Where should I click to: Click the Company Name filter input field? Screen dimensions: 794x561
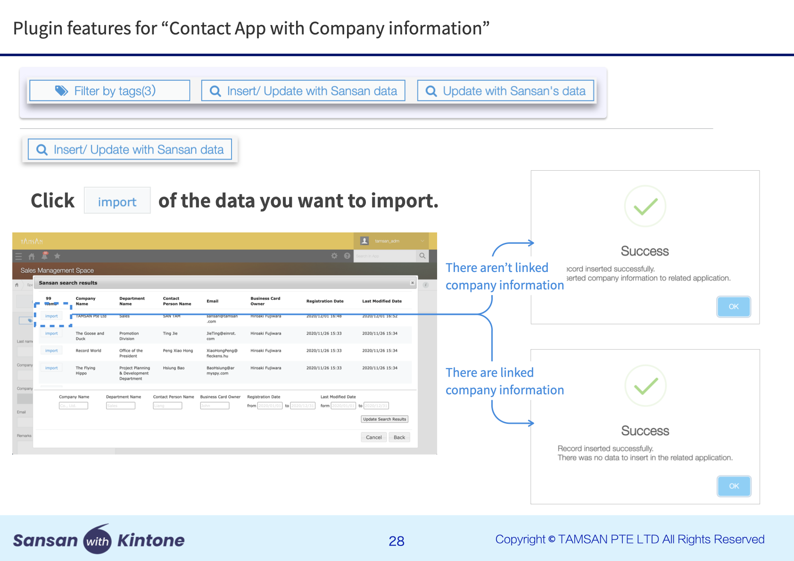coord(74,406)
